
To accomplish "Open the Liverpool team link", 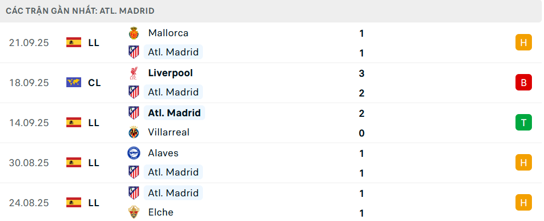I will tap(170, 73).
